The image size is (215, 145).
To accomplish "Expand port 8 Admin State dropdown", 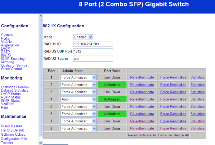I will [78, 128].
